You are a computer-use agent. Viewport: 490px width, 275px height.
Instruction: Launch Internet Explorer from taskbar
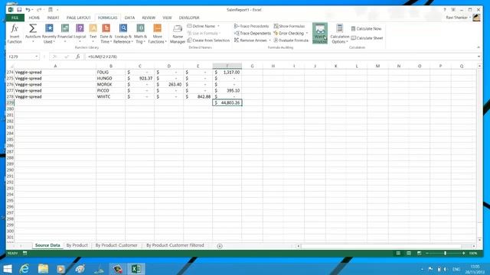(24, 269)
